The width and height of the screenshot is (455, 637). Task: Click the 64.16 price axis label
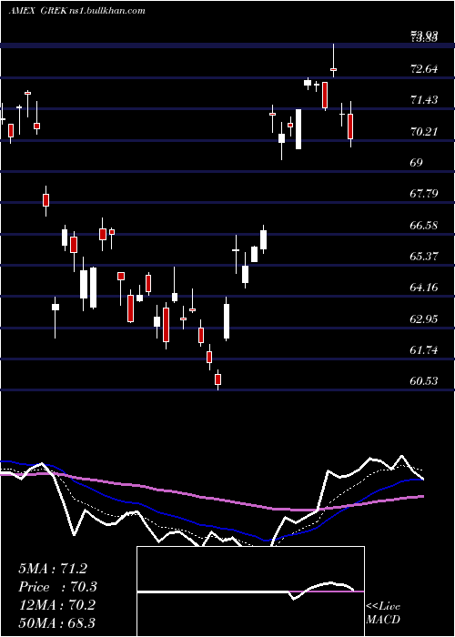pyautogui.click(x=425, y=288)
